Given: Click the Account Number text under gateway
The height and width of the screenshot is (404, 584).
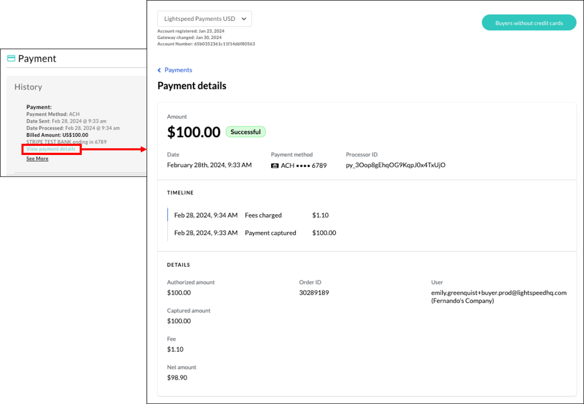Looking at the screenshot, I should pos(206,44).
